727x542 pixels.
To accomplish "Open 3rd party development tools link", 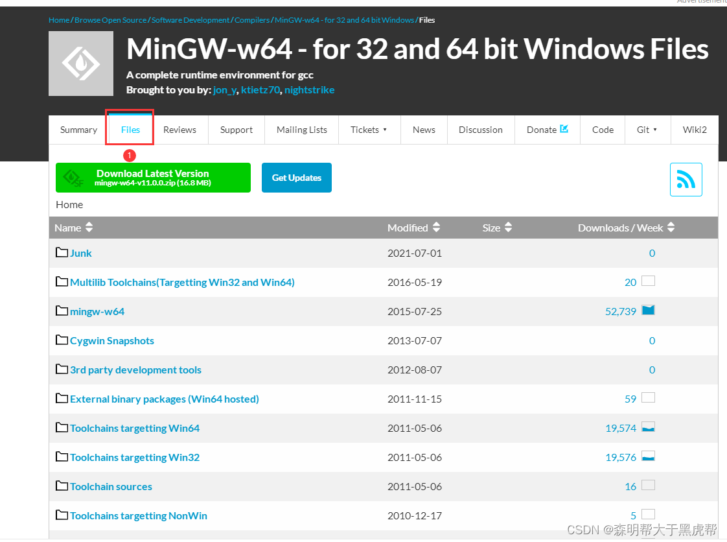I will 135,370.
